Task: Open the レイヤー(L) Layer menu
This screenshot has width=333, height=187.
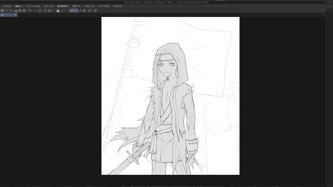Action: 48,6
